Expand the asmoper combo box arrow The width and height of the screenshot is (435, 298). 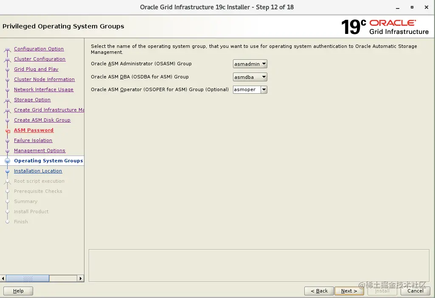tap(264, 89)
